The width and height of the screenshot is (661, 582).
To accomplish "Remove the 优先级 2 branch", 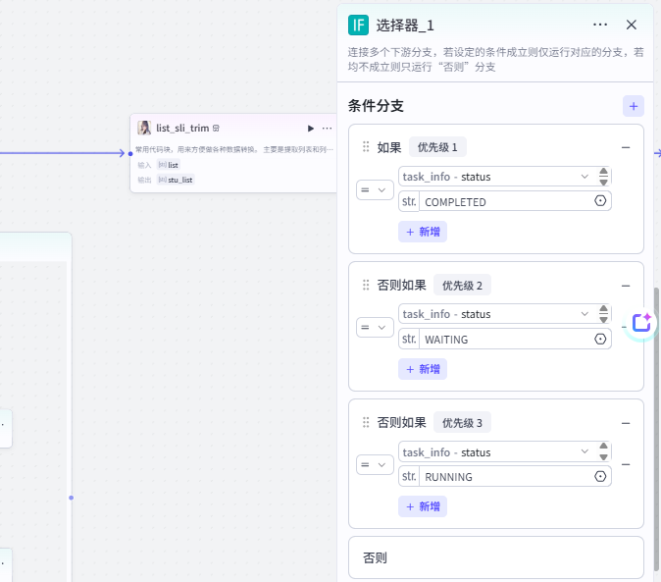I will click(626, 286).
